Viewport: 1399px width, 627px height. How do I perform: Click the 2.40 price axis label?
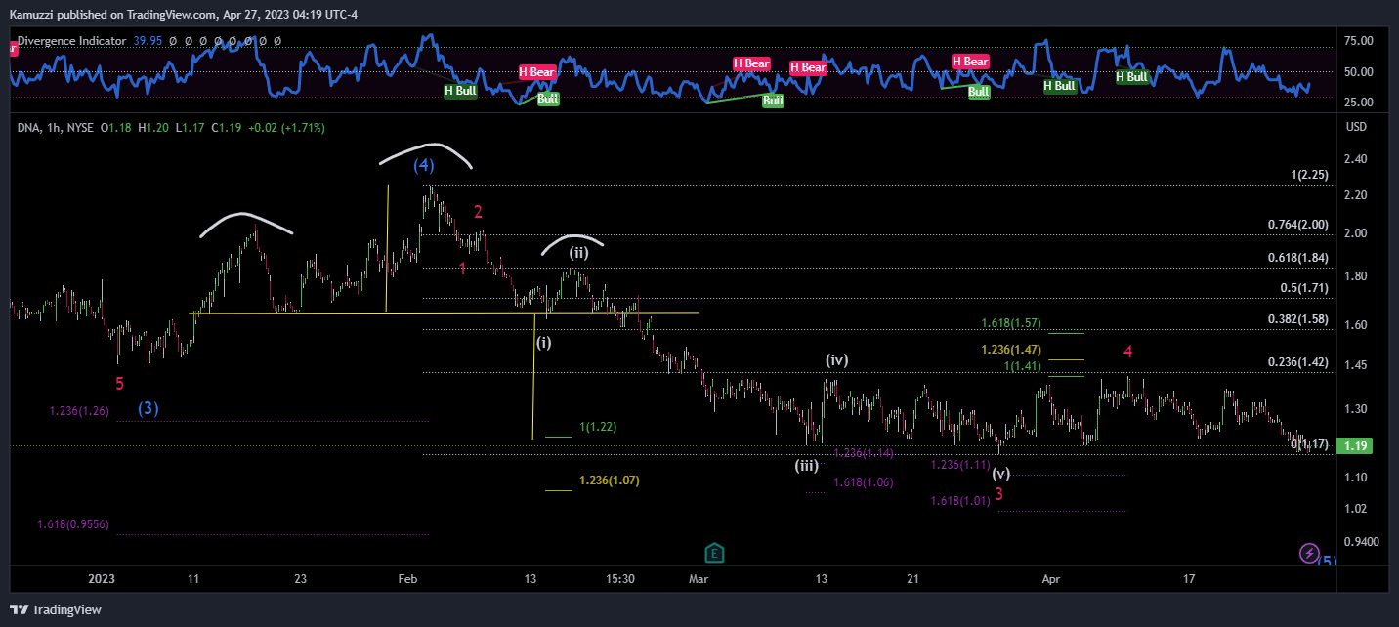1356,159
